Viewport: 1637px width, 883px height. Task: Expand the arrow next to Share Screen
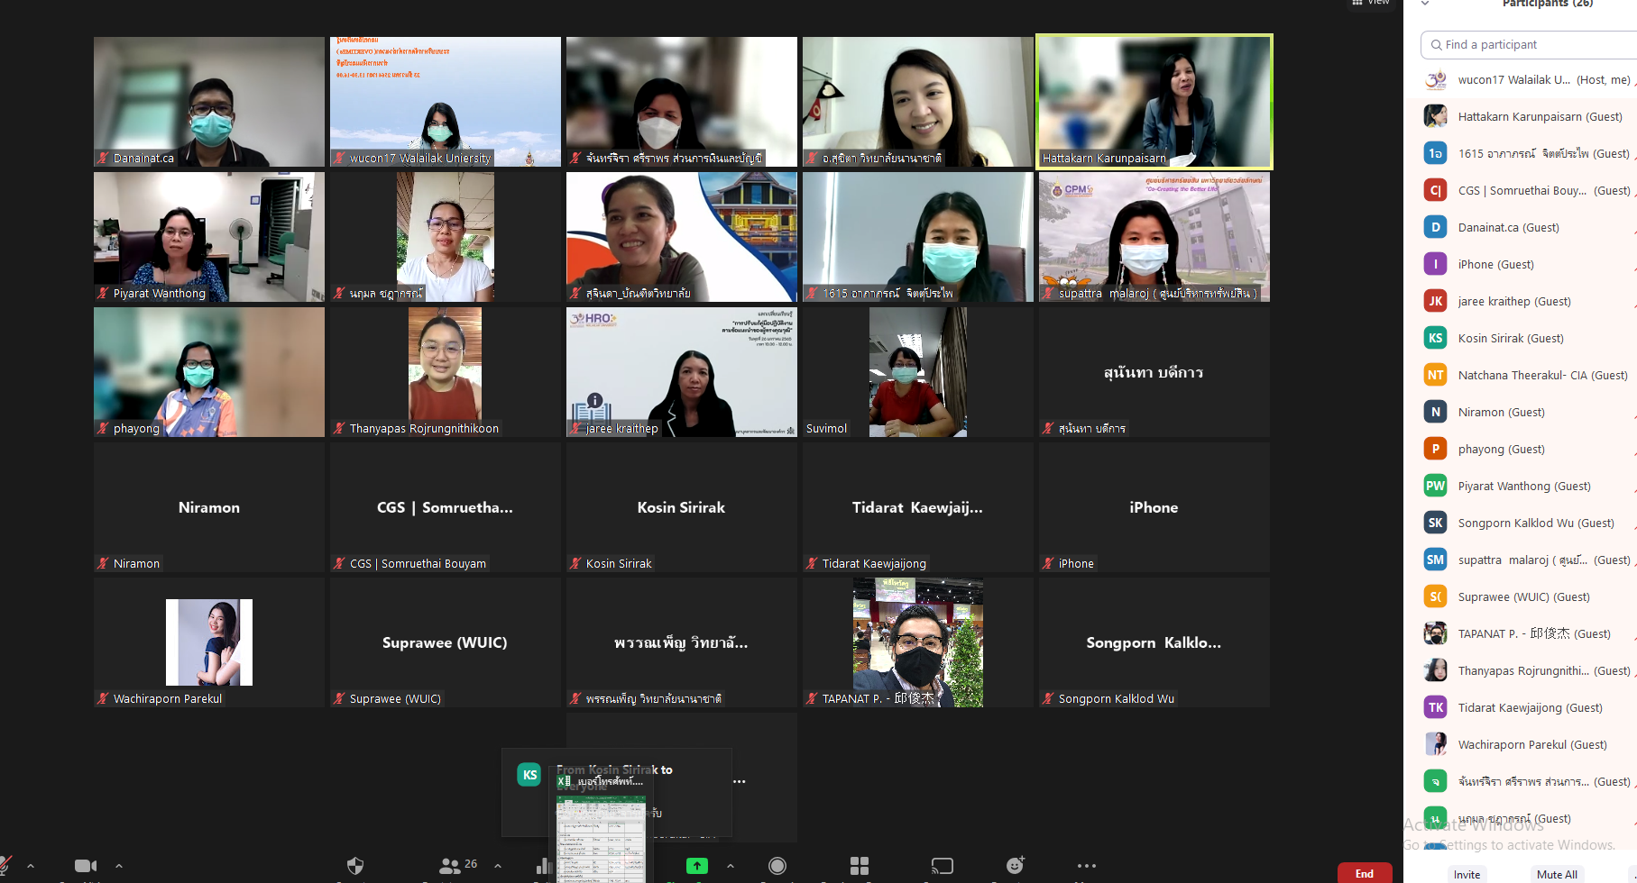click(731, 866)
